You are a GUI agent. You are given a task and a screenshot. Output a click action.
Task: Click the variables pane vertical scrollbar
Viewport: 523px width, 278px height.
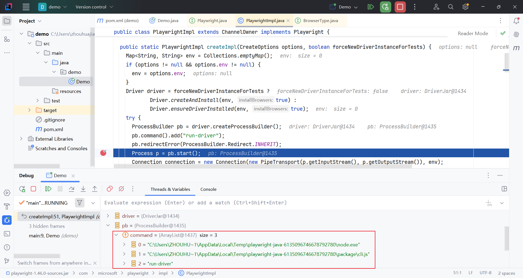point(506,238)
